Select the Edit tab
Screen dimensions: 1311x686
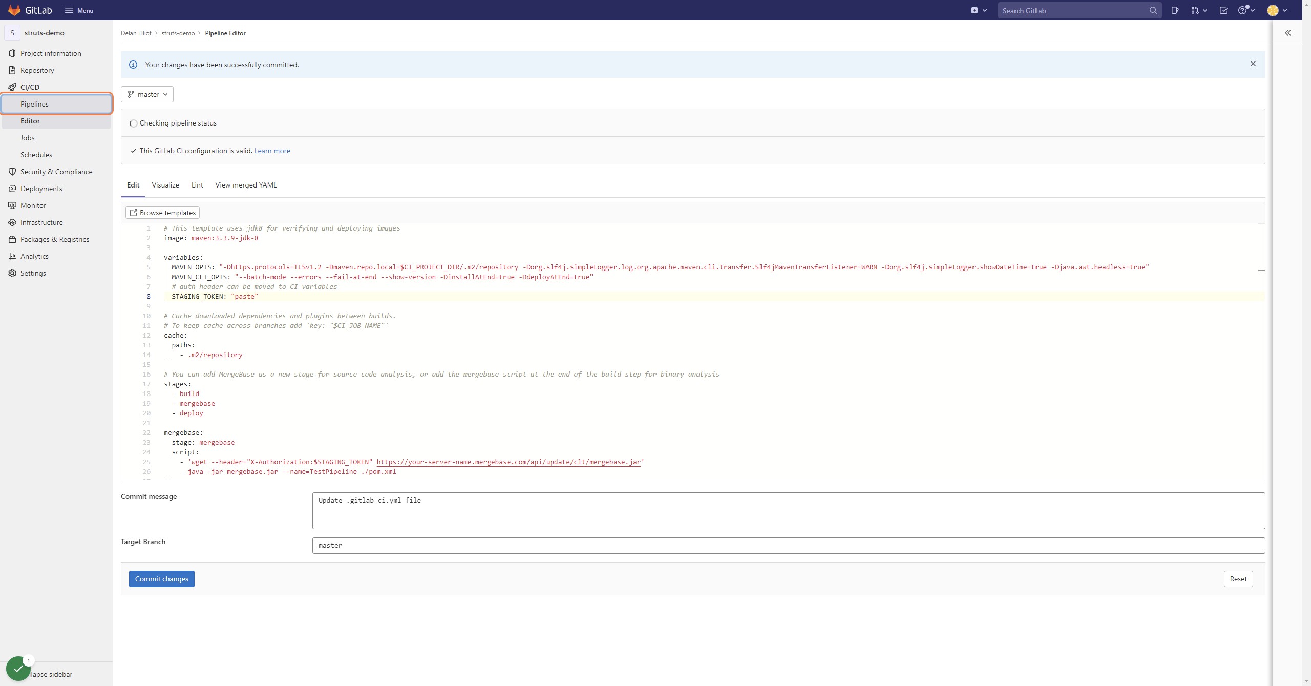pos(133,185)
